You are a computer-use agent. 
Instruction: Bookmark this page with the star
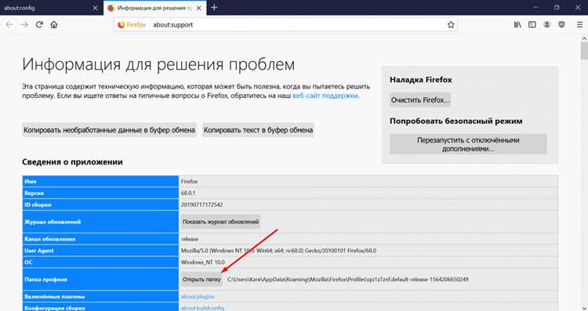tap(451, 25)
